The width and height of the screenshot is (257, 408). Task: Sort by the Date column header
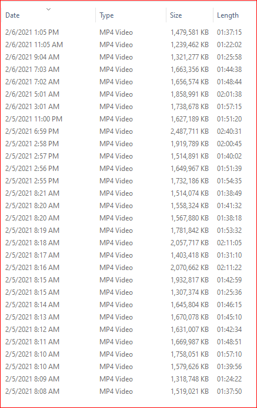tap(48, 15)
